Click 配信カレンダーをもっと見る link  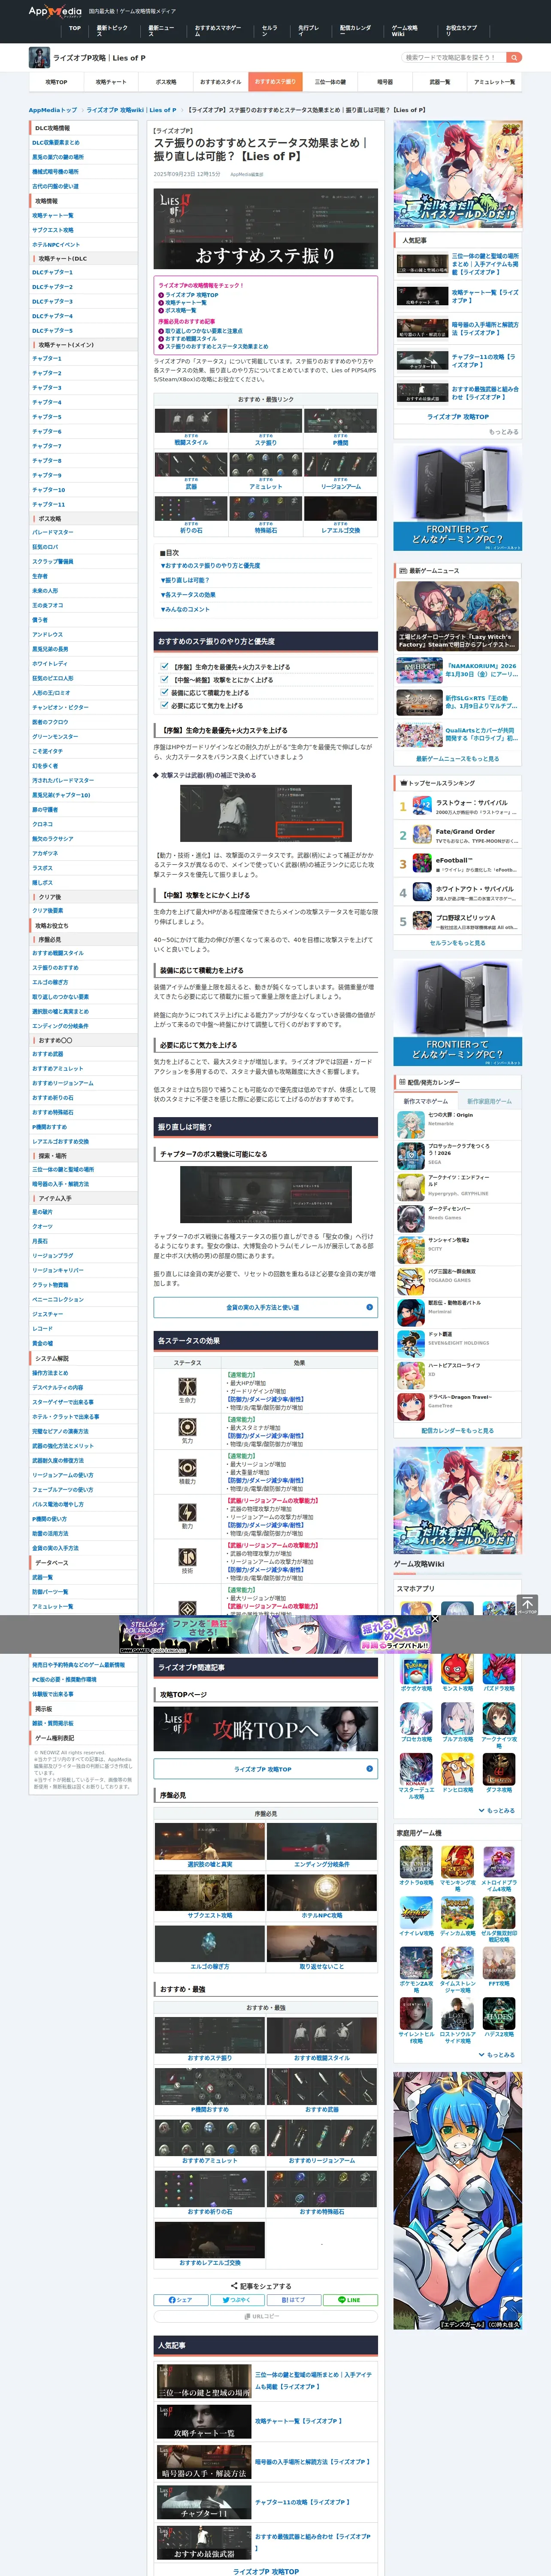click(457, 1430)
